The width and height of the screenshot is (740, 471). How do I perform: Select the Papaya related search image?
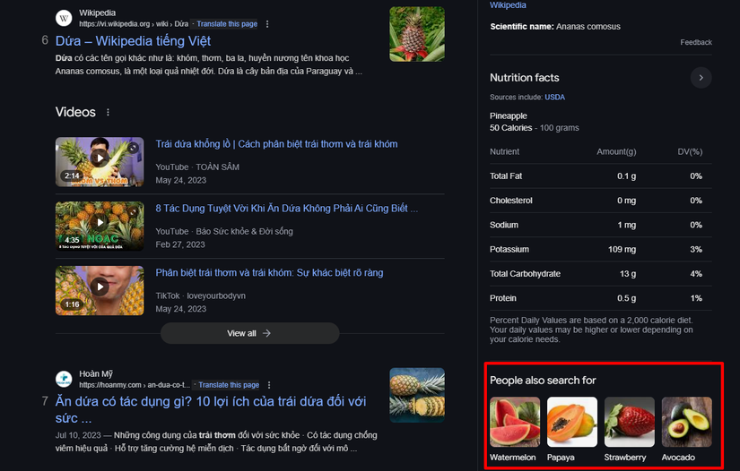pos(572,422)
